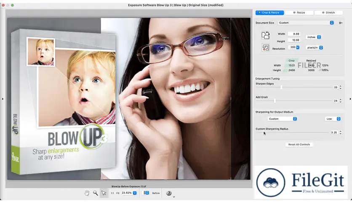Viewport: 352px width, 203px height.
Task: Click Reset All Controls button
Action: pyautogui.click(x=299, y=145)
